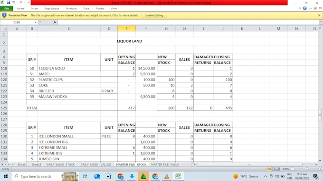Screen dimensions: 323x181
Task: Click the Protected View warning message text
Action: 85,16
